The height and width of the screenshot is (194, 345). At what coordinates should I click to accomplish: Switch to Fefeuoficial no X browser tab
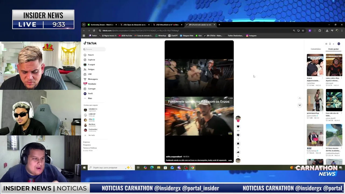coord(167,25)
